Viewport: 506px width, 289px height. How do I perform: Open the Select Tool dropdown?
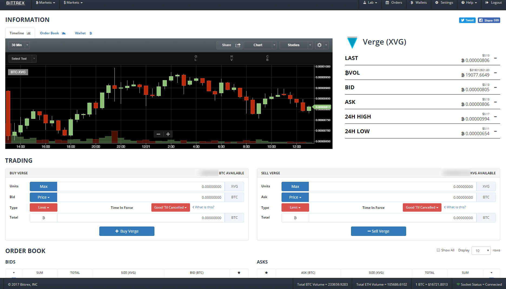(x=22, y=59)
